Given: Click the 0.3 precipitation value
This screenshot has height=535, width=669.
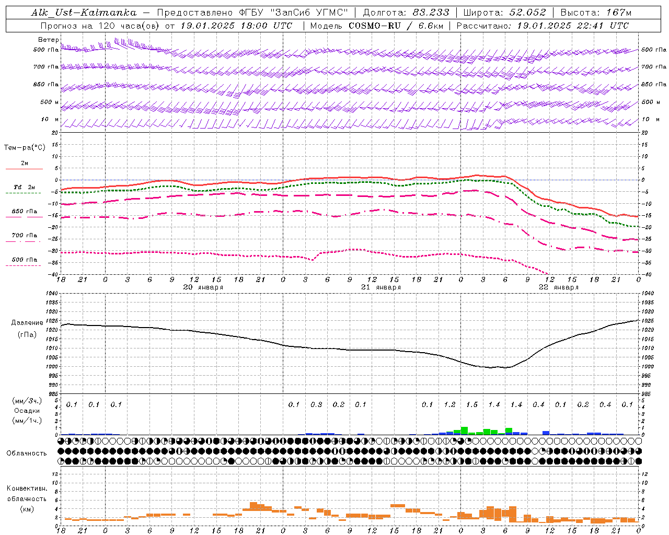Looking at the screenshot, I should (316, 405).
